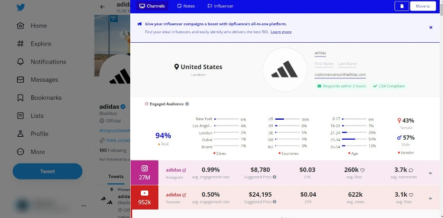Viewport: 443px width, 218px height.
Task: Open Home in Twitter sidebar
Action: tap(32, 26)
